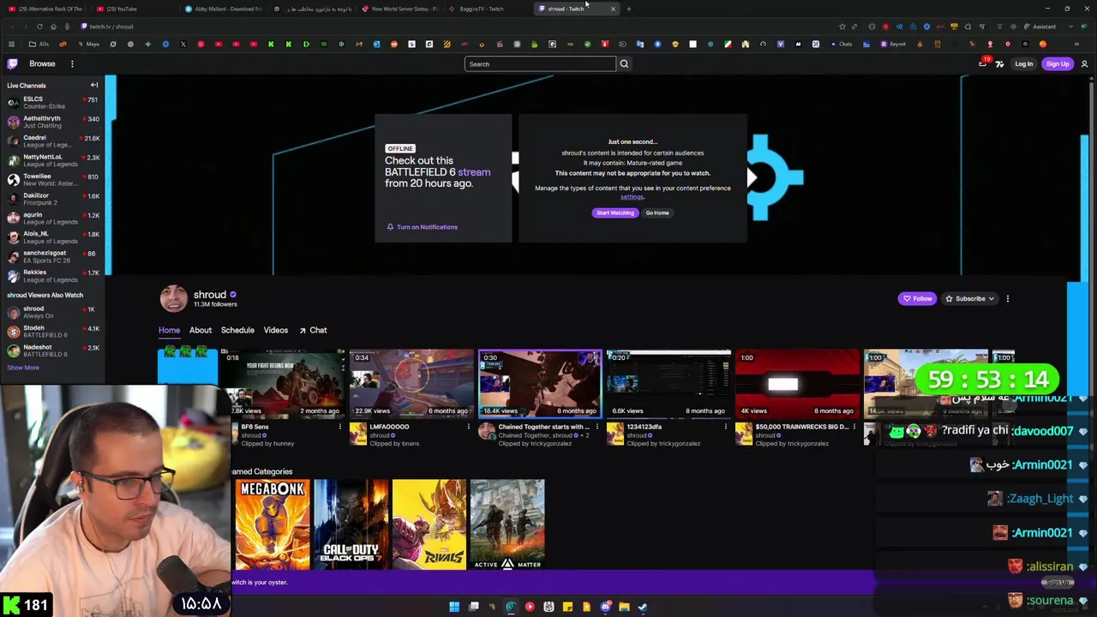Play the 1234123dfa clip thumbnail

coord(668,383)
